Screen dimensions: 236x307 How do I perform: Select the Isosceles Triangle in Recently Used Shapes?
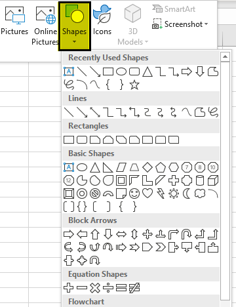click(x=147, y=72)
